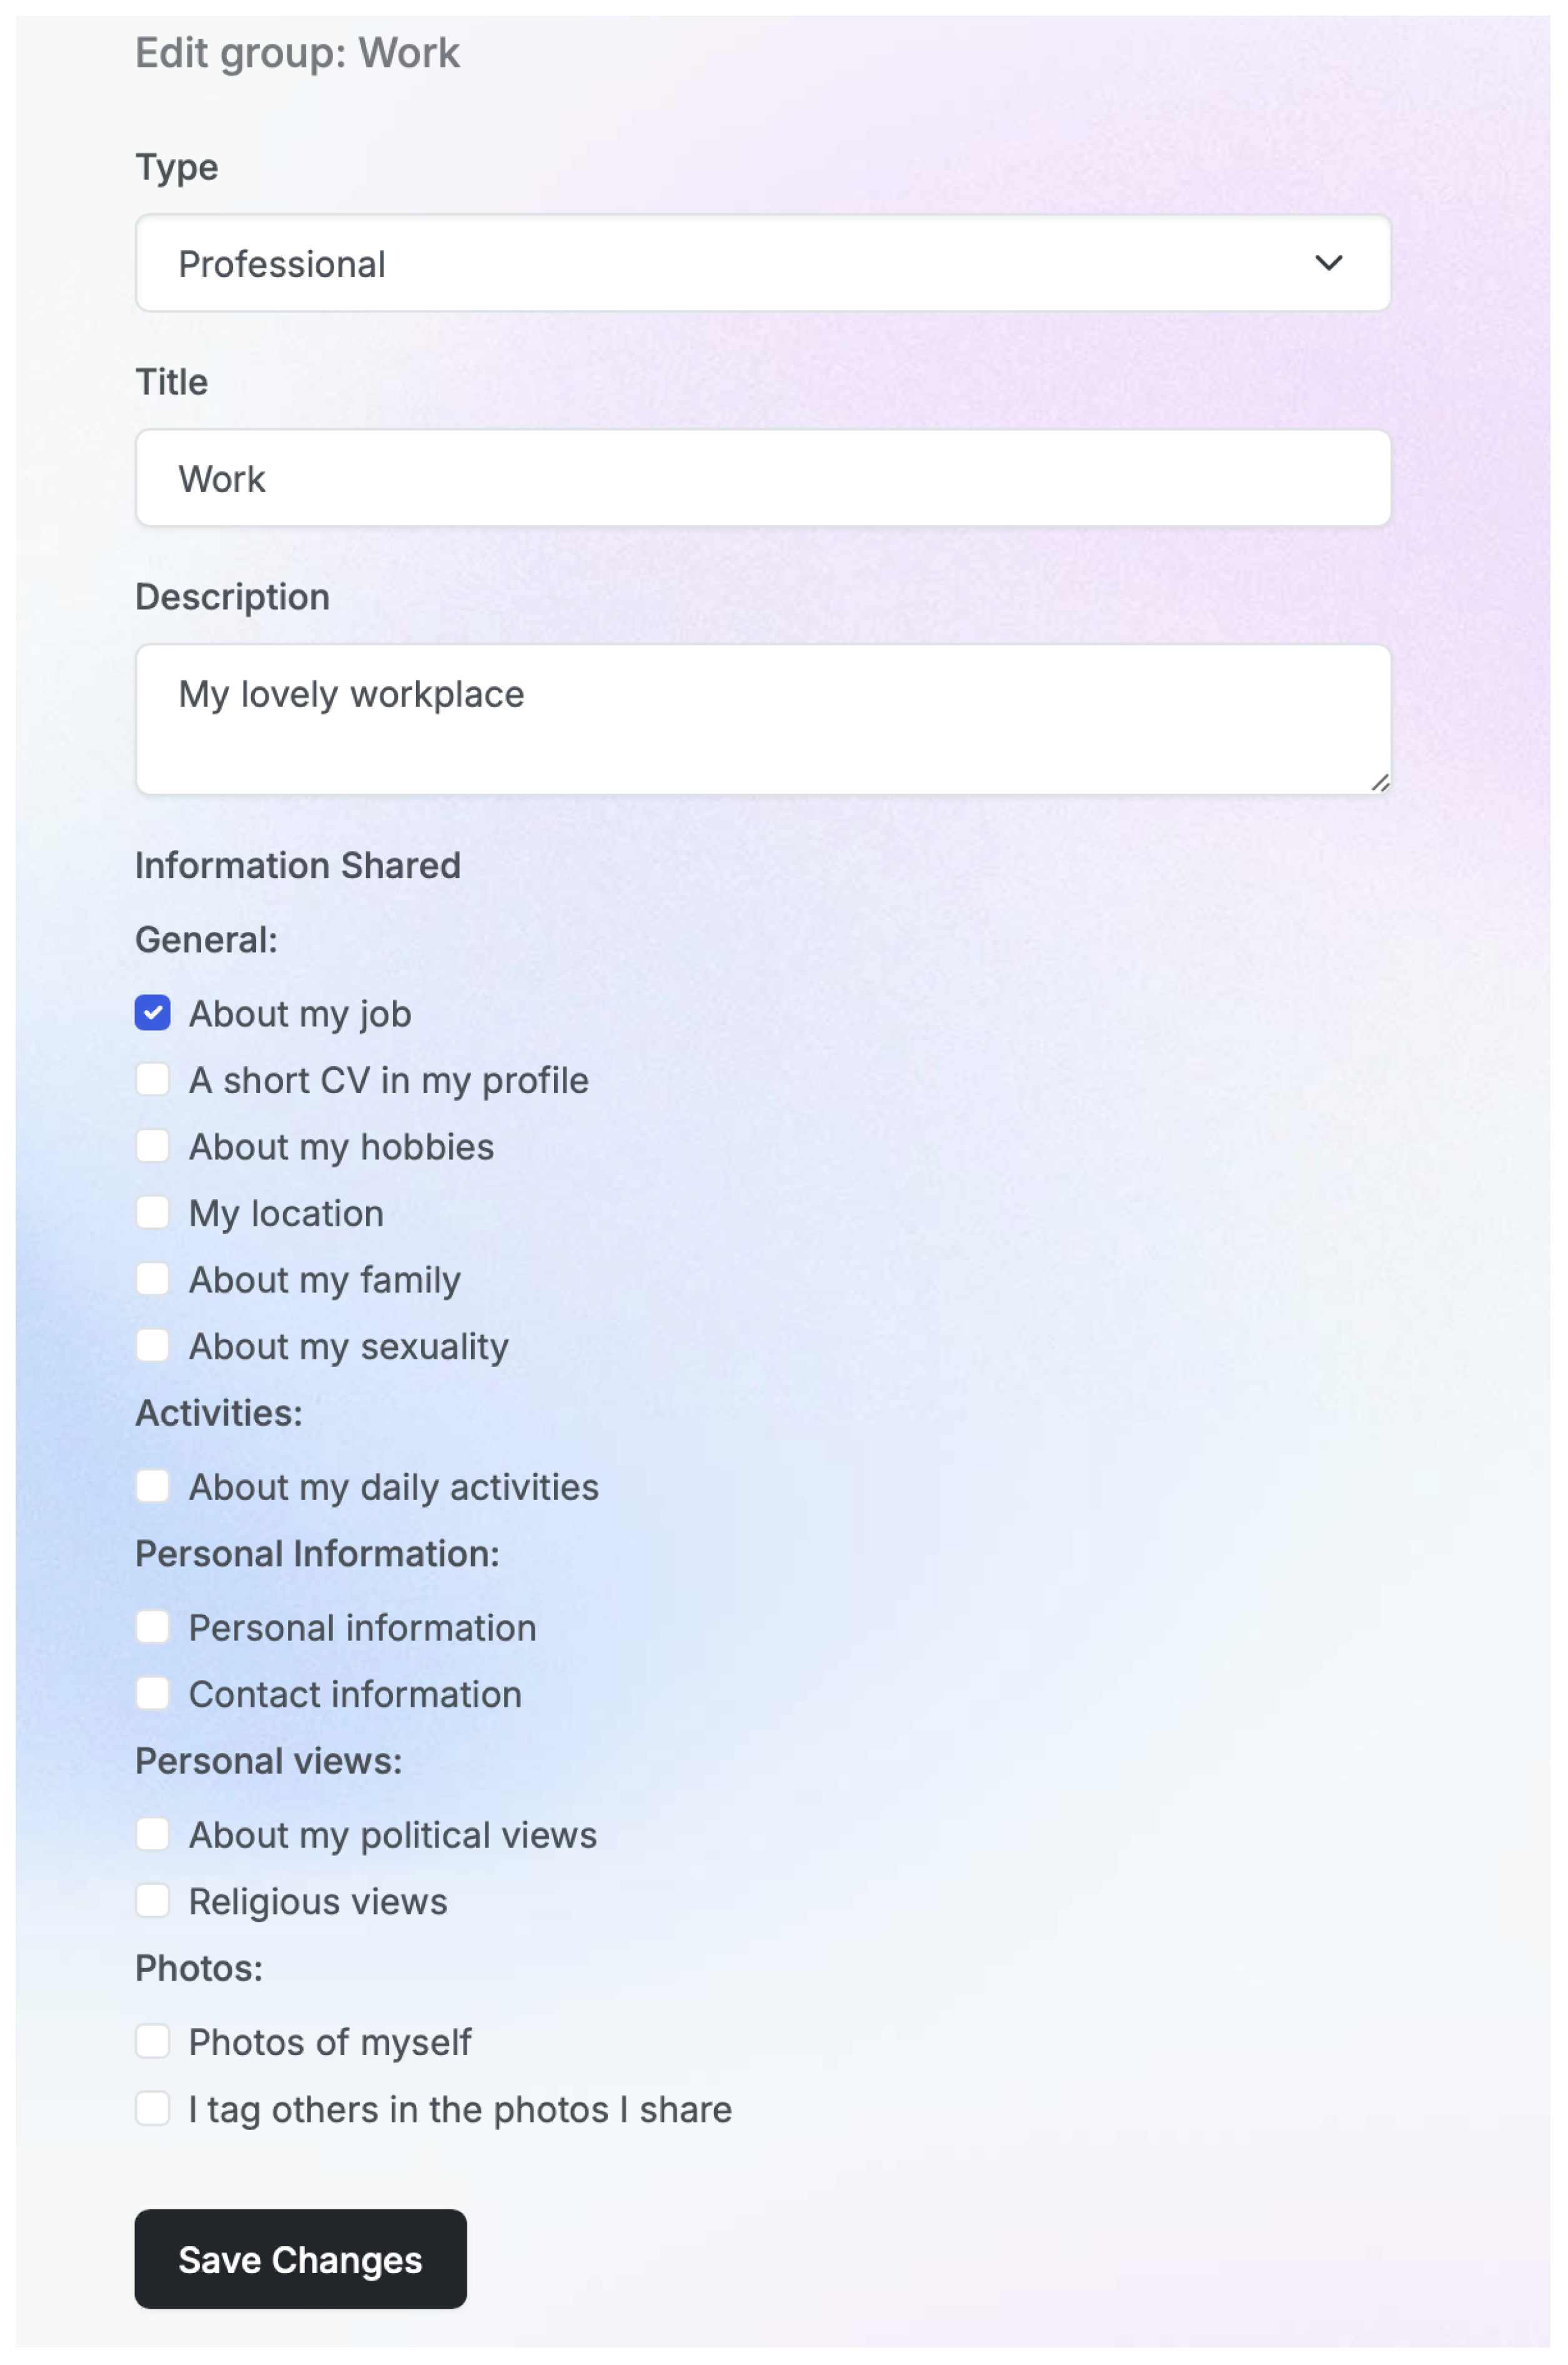Check the About my hobbies box
The image size is (1568, 2365).
click(153, 1146)
